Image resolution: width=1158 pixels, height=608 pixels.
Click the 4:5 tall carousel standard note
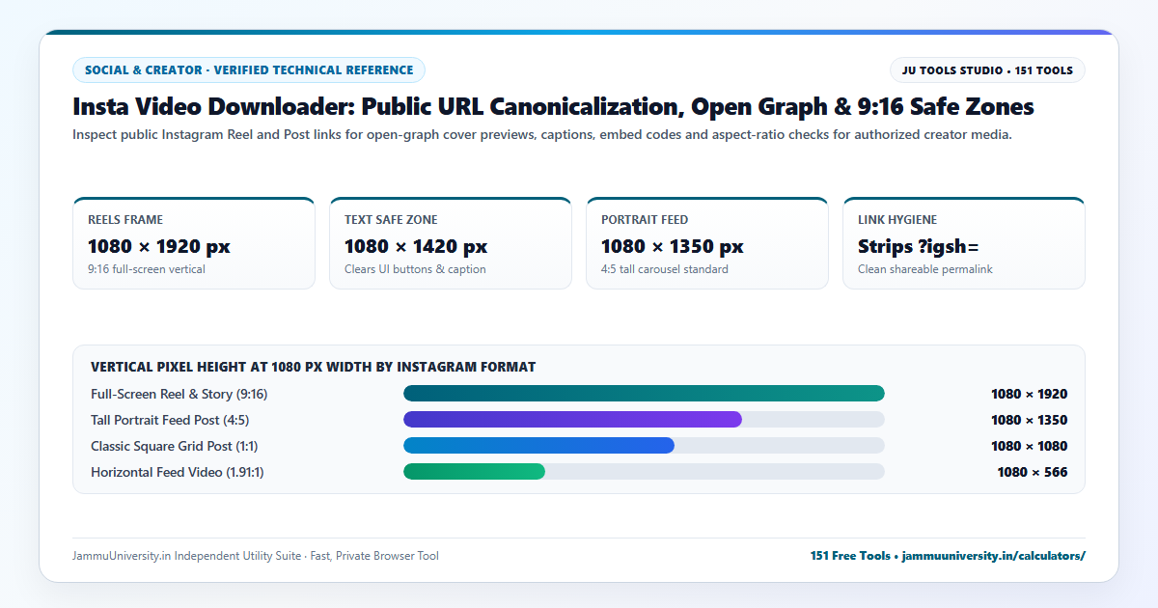pyautogui.click(x=665, y=269)
